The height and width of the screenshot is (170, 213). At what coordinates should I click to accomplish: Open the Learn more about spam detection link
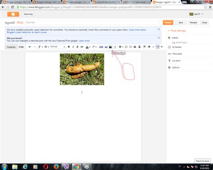point(137,30)
